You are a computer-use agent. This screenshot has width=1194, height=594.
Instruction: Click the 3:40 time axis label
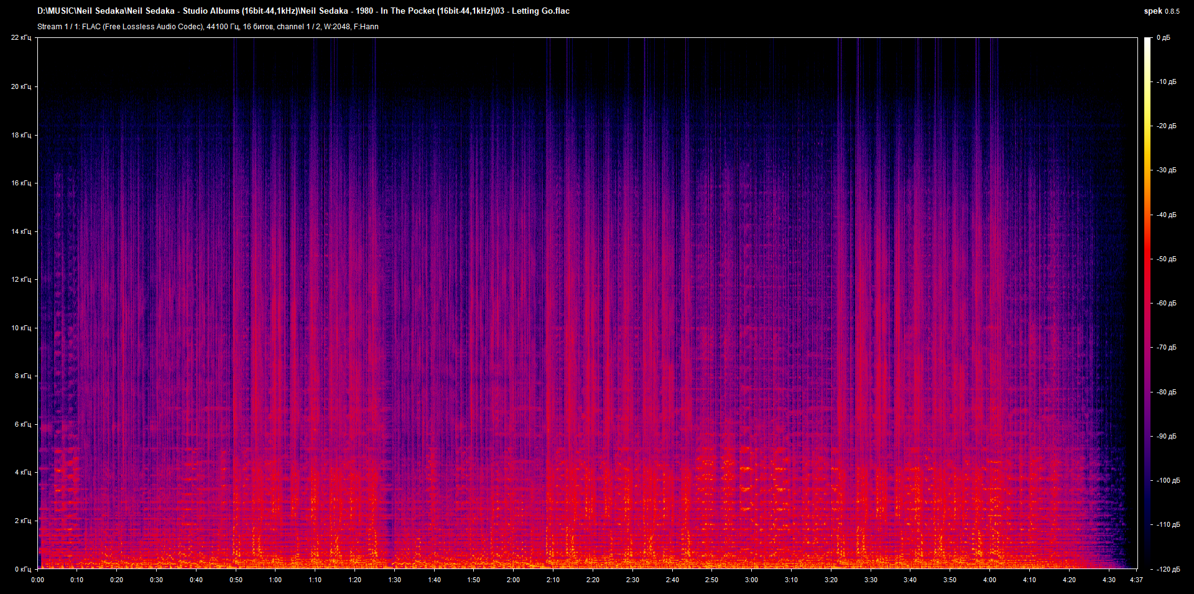click(x=910, y=580)
